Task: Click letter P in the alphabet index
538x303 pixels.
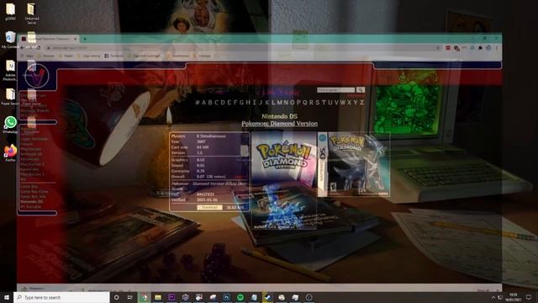Action: 298,103
